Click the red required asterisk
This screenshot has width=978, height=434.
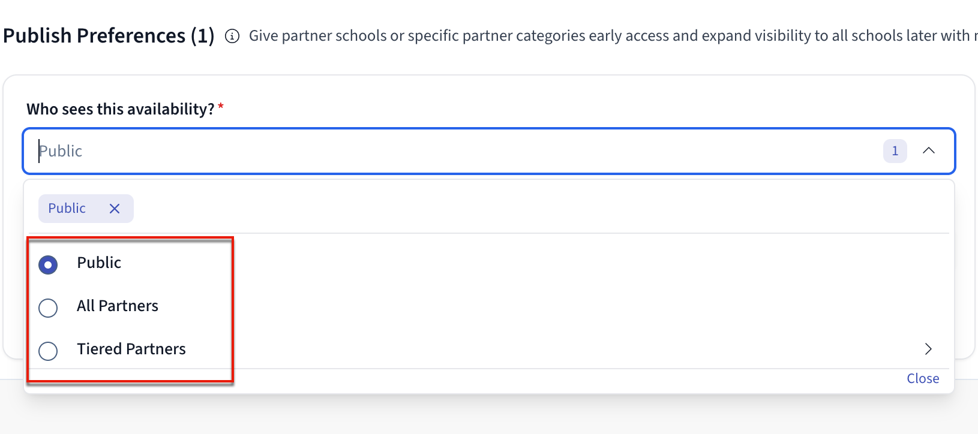click(x=221, y=107)
